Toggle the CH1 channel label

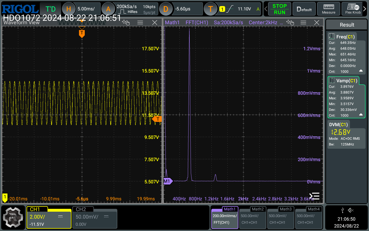[35, 209]
